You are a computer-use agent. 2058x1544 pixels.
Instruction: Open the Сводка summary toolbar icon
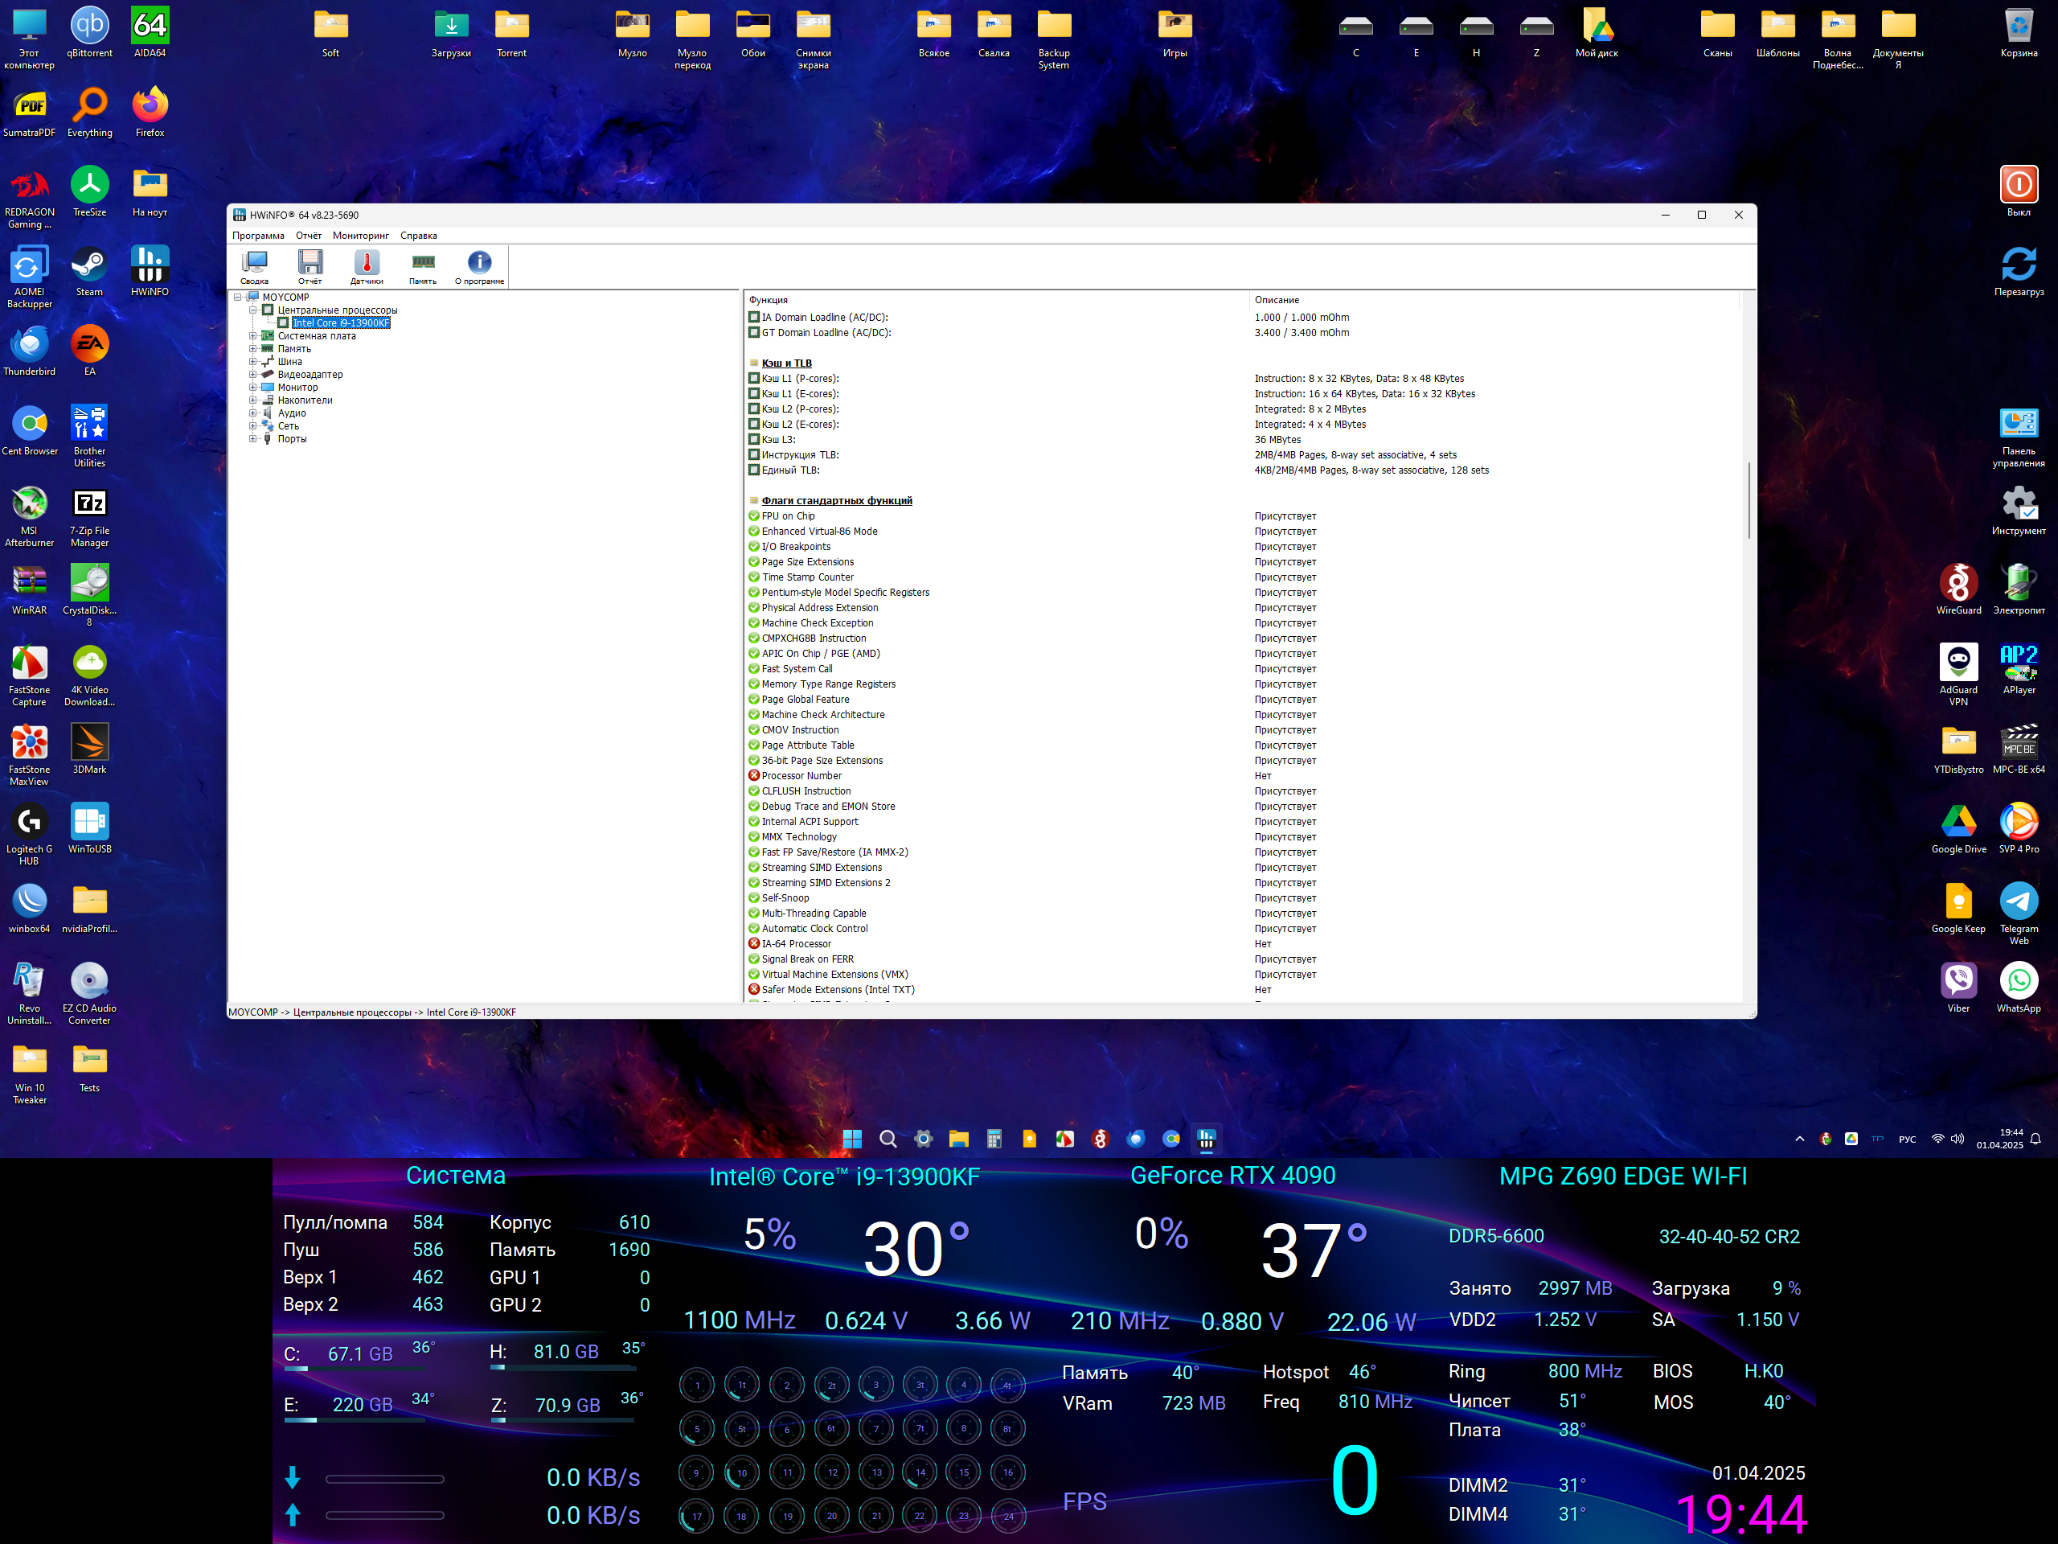pyautogui.click(x=254, y=266)
